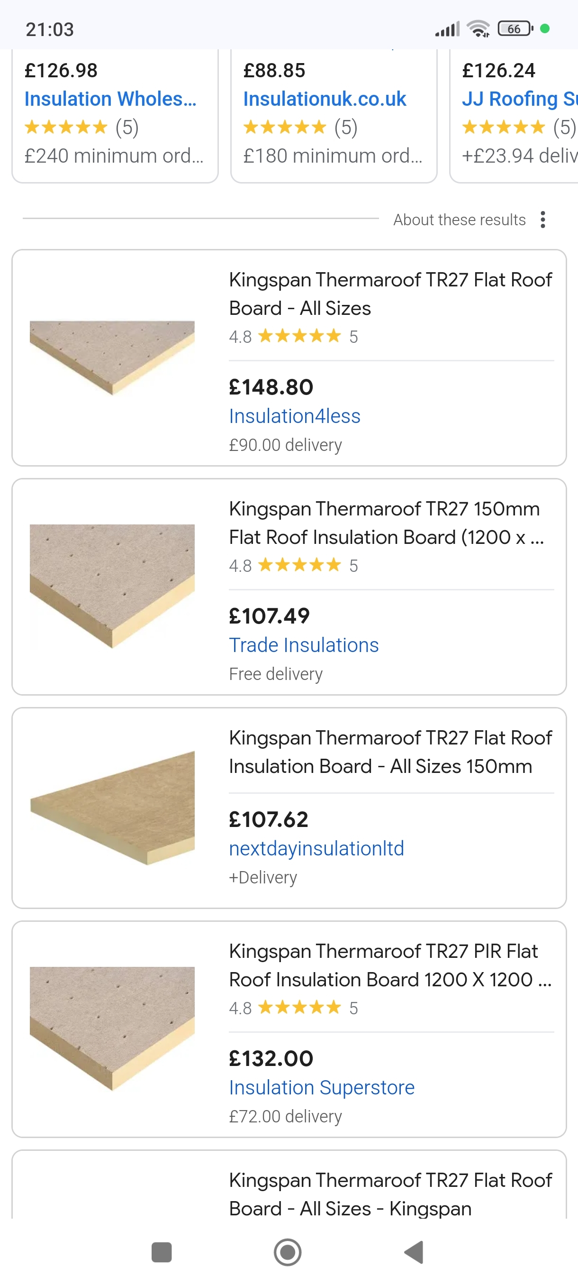The image size is (578, 1286).
Task: View the £132.00 PIR board thumbnail
Action: [112, 1029]
